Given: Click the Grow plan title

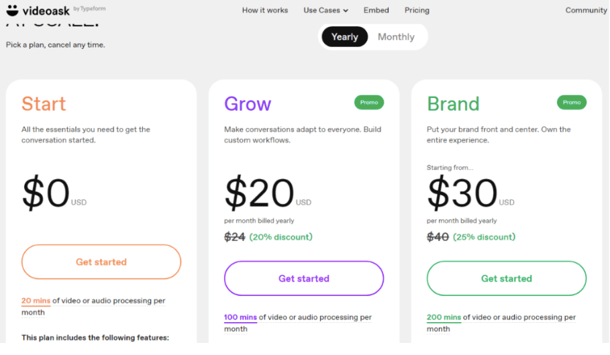Looking at the screenshot, I should (x=248, y=104).
